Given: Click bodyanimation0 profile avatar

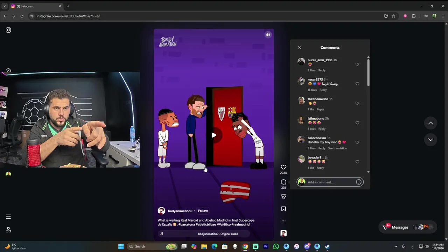Looking at the screenshot, I should click(x=161, y=211).
